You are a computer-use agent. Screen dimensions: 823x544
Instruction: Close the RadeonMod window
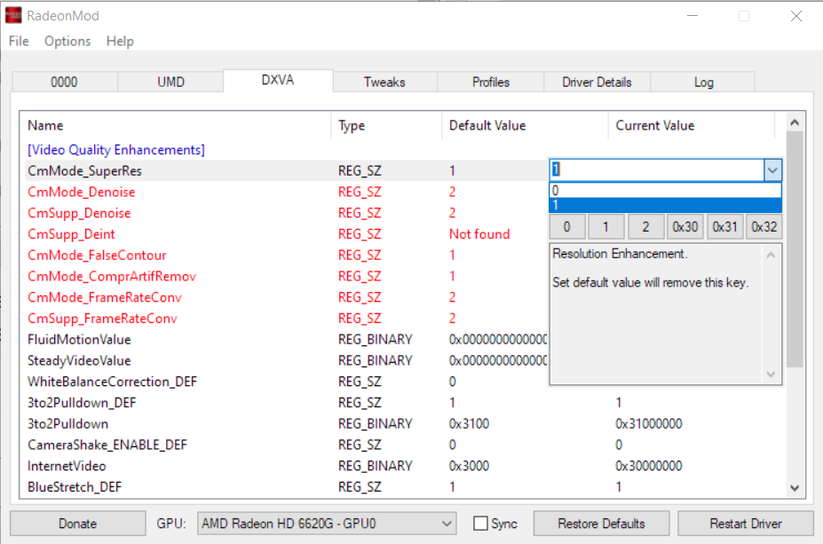[796, 16]
